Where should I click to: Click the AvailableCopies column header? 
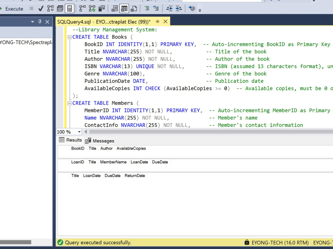coord(131,148)
